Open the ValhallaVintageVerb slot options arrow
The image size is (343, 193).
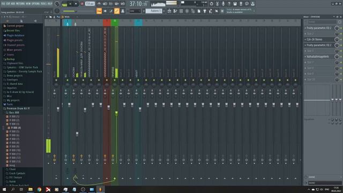pyautogui.click(x=305, y=56)
